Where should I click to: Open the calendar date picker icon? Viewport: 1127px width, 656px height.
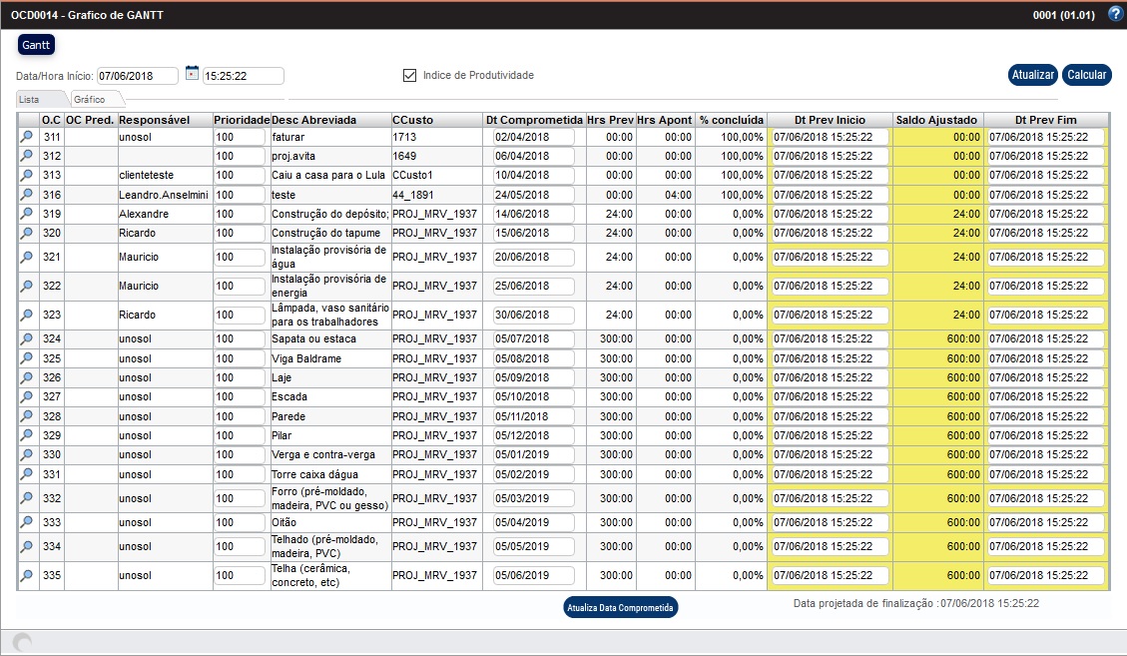[192, 74]
